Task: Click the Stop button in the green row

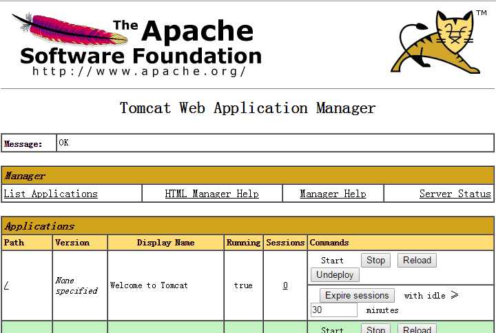Action: point(376,329)
